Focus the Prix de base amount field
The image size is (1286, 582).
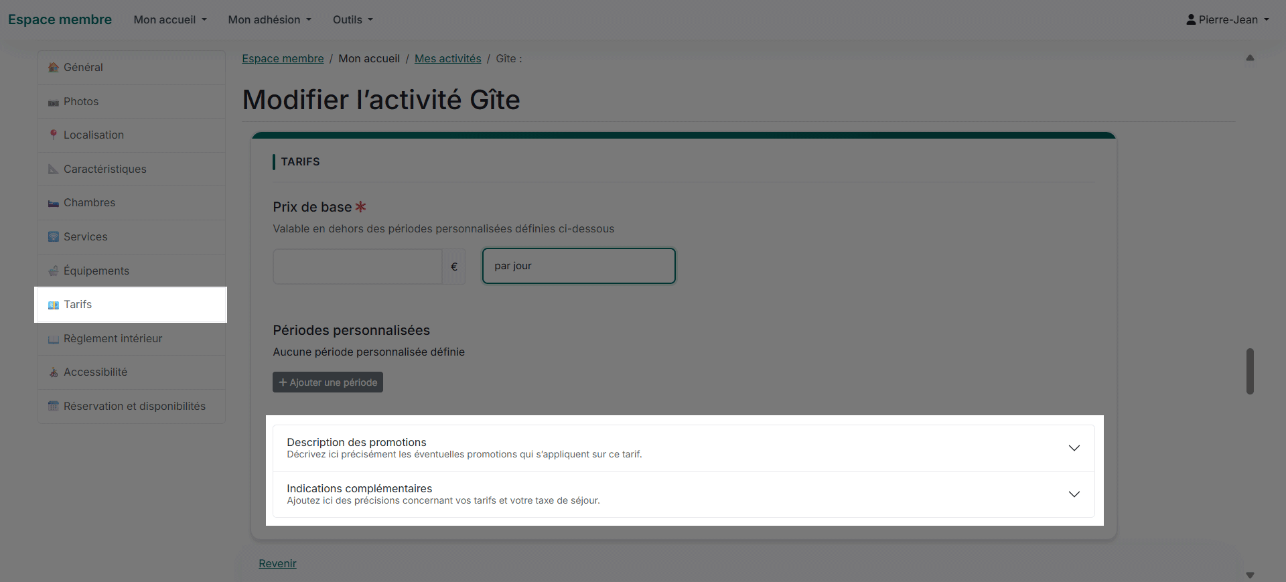tap(357, 267)
